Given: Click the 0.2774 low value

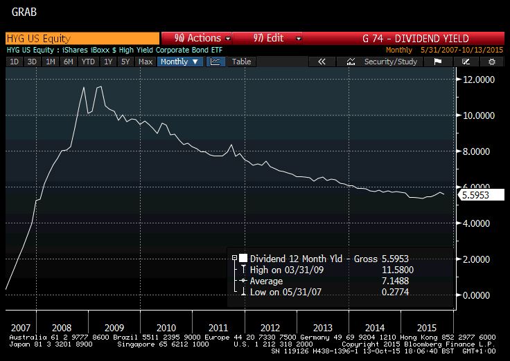Looking at the screenshot, I should (395, 292).
